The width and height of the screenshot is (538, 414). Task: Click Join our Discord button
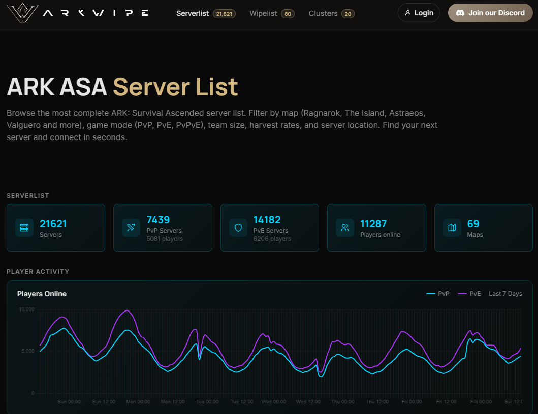(490, 13)
